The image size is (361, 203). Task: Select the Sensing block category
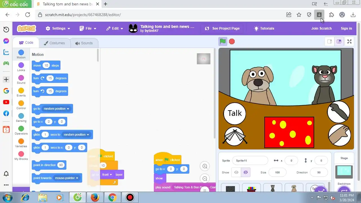point(21,118)
